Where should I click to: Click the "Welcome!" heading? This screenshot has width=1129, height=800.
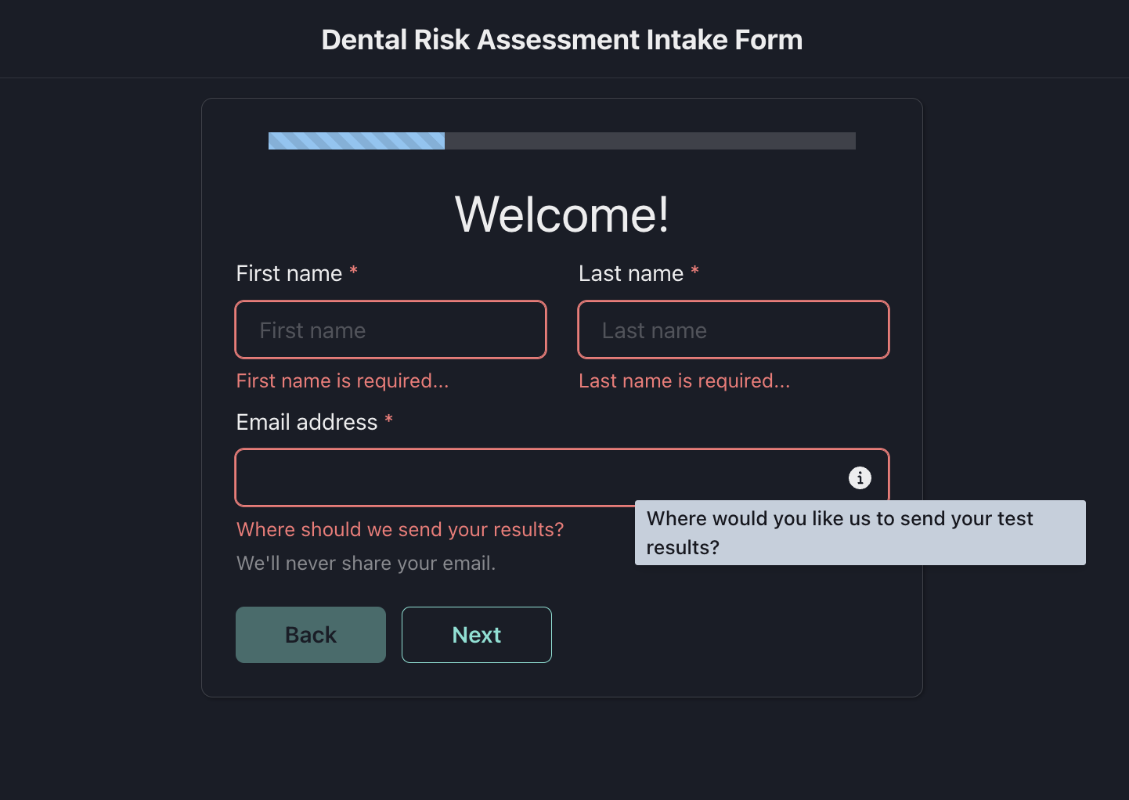click(562, 214)
